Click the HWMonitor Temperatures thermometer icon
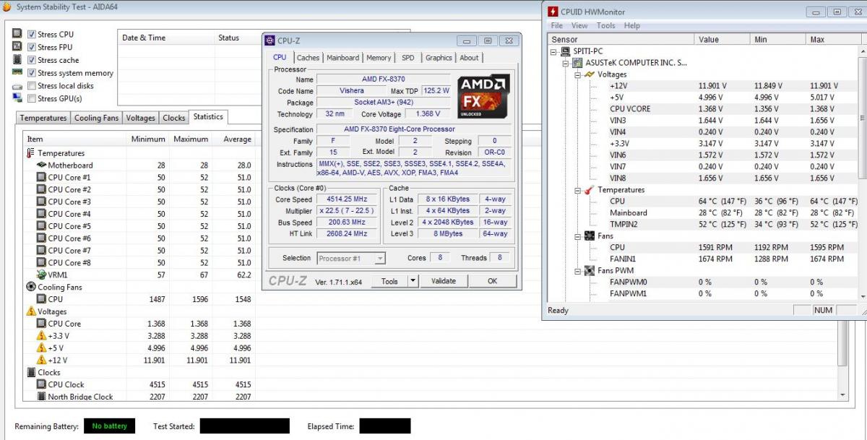The height and width of the screenshot is (440, 867). tap(590, 190)
